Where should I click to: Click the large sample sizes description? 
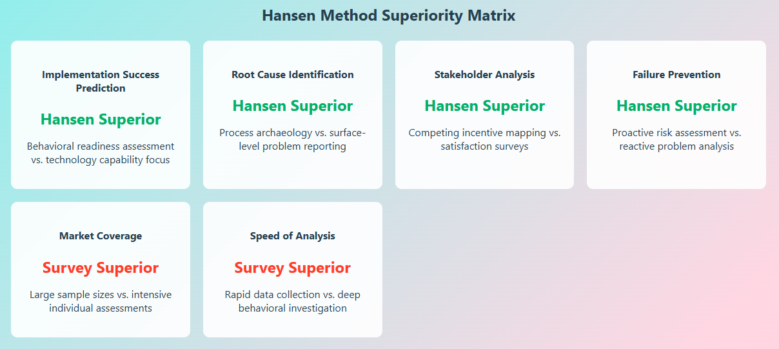[x=101, y=301]
